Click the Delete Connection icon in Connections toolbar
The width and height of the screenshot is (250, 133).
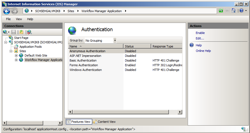(x=29, y=32)
